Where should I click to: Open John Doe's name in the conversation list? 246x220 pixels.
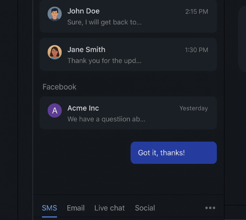(x=84, y=11)
